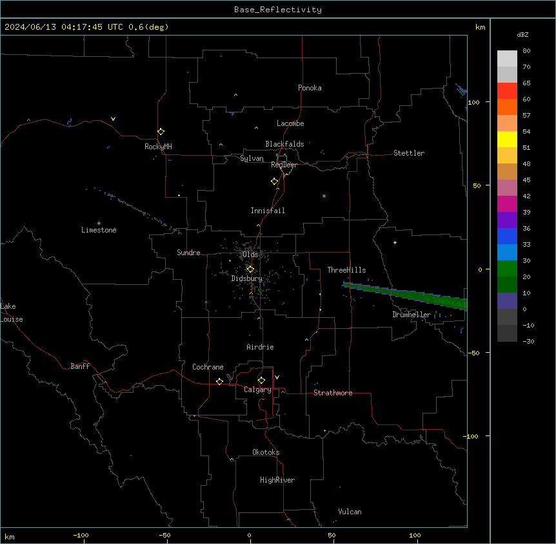Click the magenta 42 dBZ legend swatch

(507, 204)
